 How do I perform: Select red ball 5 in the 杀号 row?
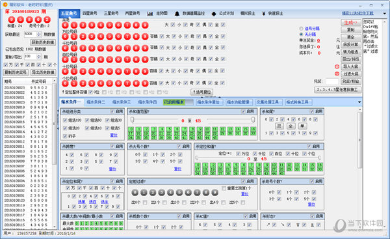109,25
